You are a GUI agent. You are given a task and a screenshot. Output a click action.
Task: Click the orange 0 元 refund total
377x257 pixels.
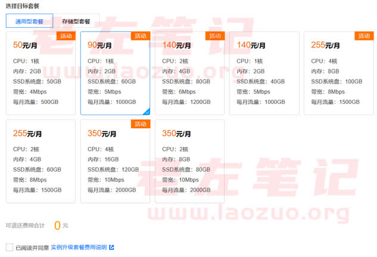pyautogui.click(x=58, y=226)
